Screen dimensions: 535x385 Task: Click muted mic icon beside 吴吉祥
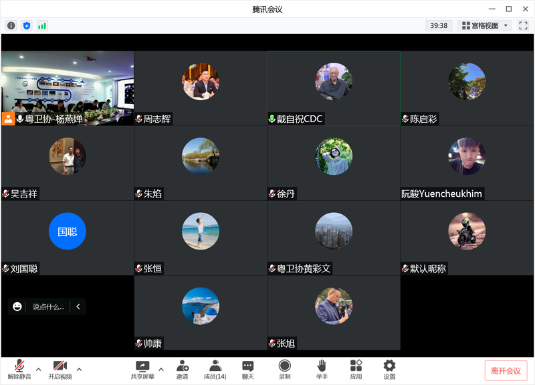click(x=6, y=194)
